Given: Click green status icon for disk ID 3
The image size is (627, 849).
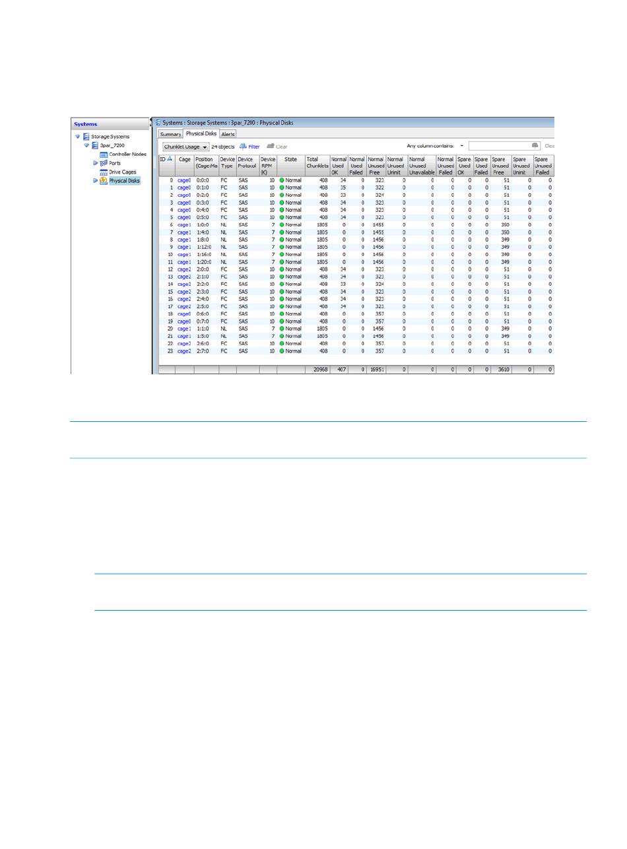Looking at the screenshot, I should 282,203.
